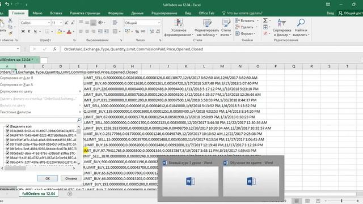Screen dimensions: 363x204
Task: Open Sort and Filter (Сортировка и фильтр)
Action: (282, 28)
